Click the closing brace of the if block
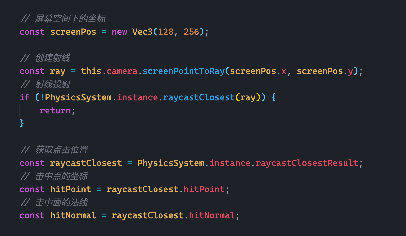This screenshot has height=236, width=406. 22,123
